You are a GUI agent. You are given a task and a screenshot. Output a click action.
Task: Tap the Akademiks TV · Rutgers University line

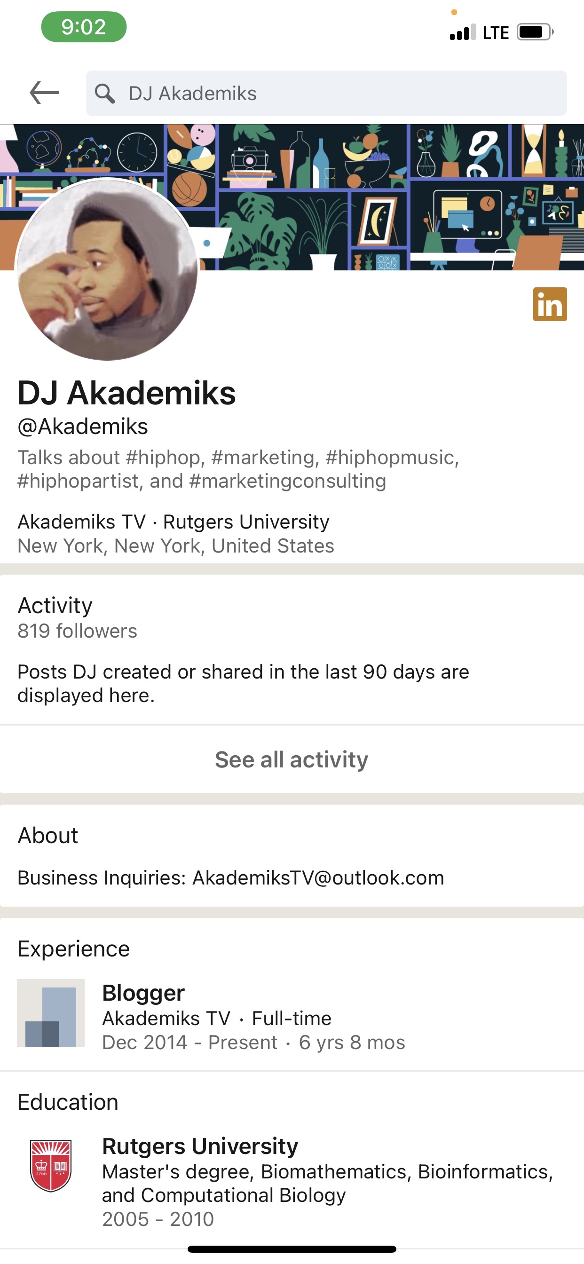click(173, 521)
